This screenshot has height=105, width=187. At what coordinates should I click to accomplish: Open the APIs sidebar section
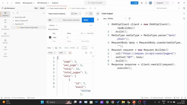coord(5,21)
